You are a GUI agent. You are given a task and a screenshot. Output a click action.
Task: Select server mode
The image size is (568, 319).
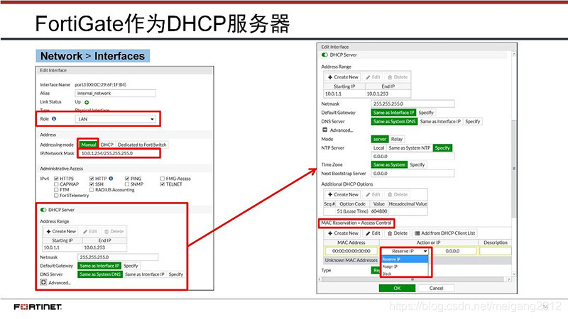tap(380, 139)
